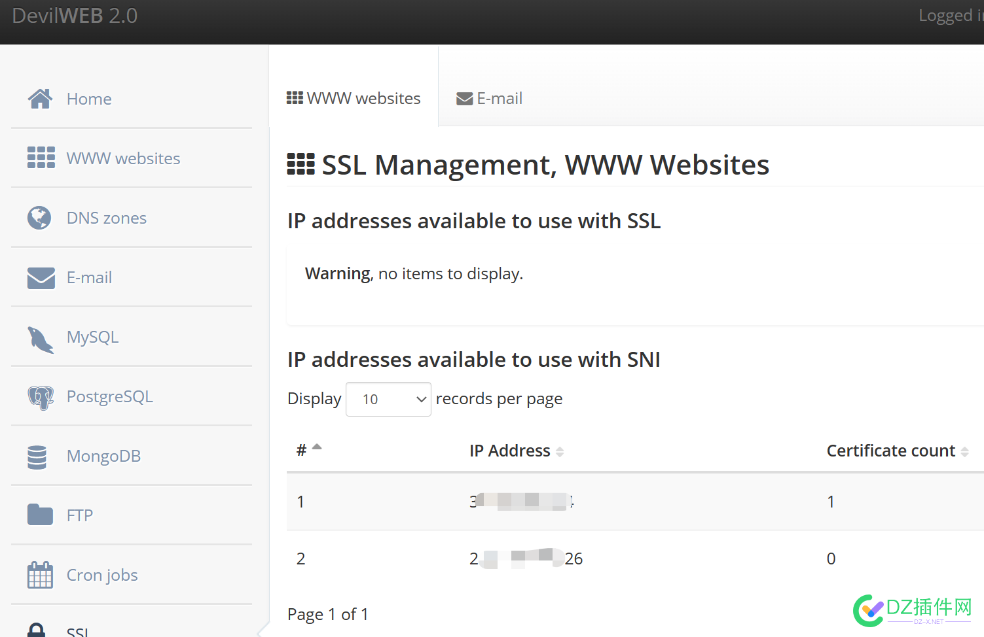The height and width of the screenshot is (637, 984).
Task: Click the DevilWEB 2.0 brand title
Action: pos(75,16)
